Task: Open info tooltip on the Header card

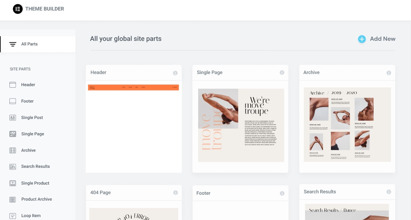Action: point(175,73)
